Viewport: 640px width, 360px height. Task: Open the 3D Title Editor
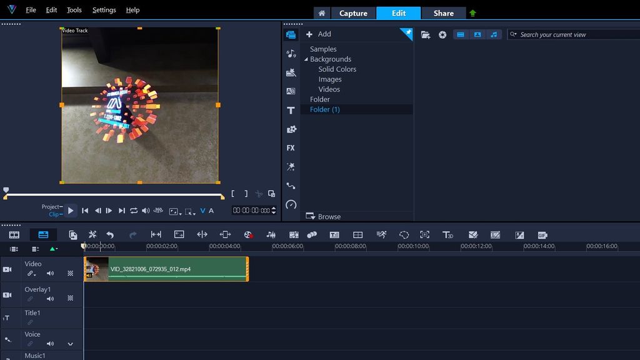click(447, 234)
